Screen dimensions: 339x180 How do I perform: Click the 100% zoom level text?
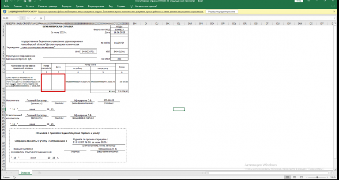pos(333,177)
